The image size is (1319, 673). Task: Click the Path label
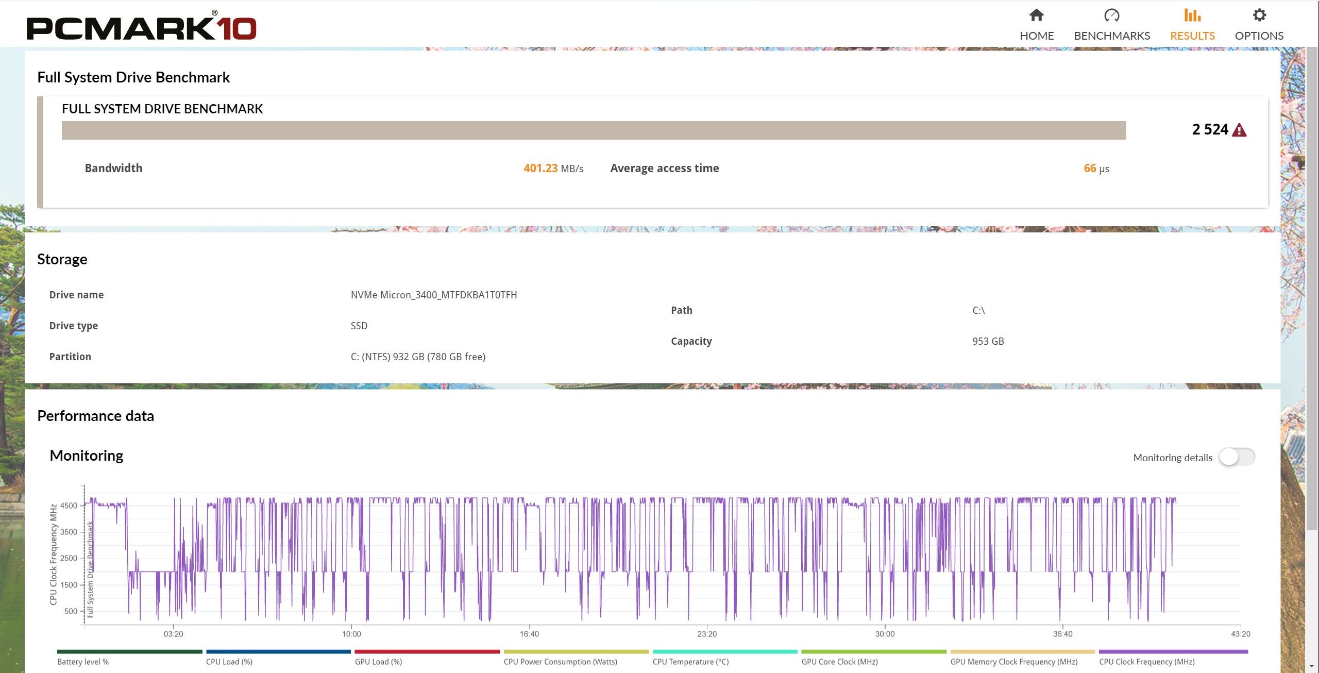(x=682, y=310)
